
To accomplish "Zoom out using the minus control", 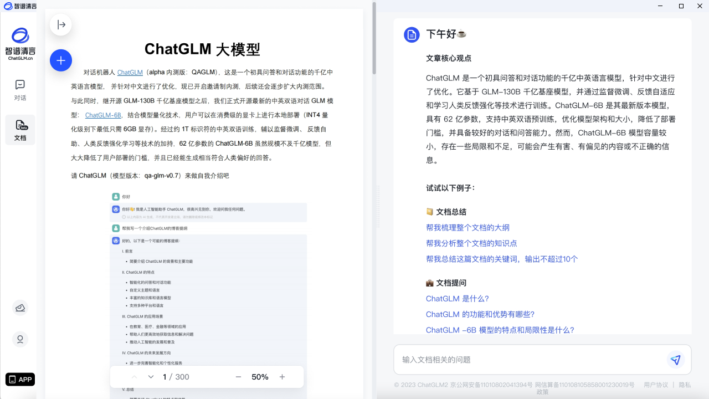I will coord(238,376).
